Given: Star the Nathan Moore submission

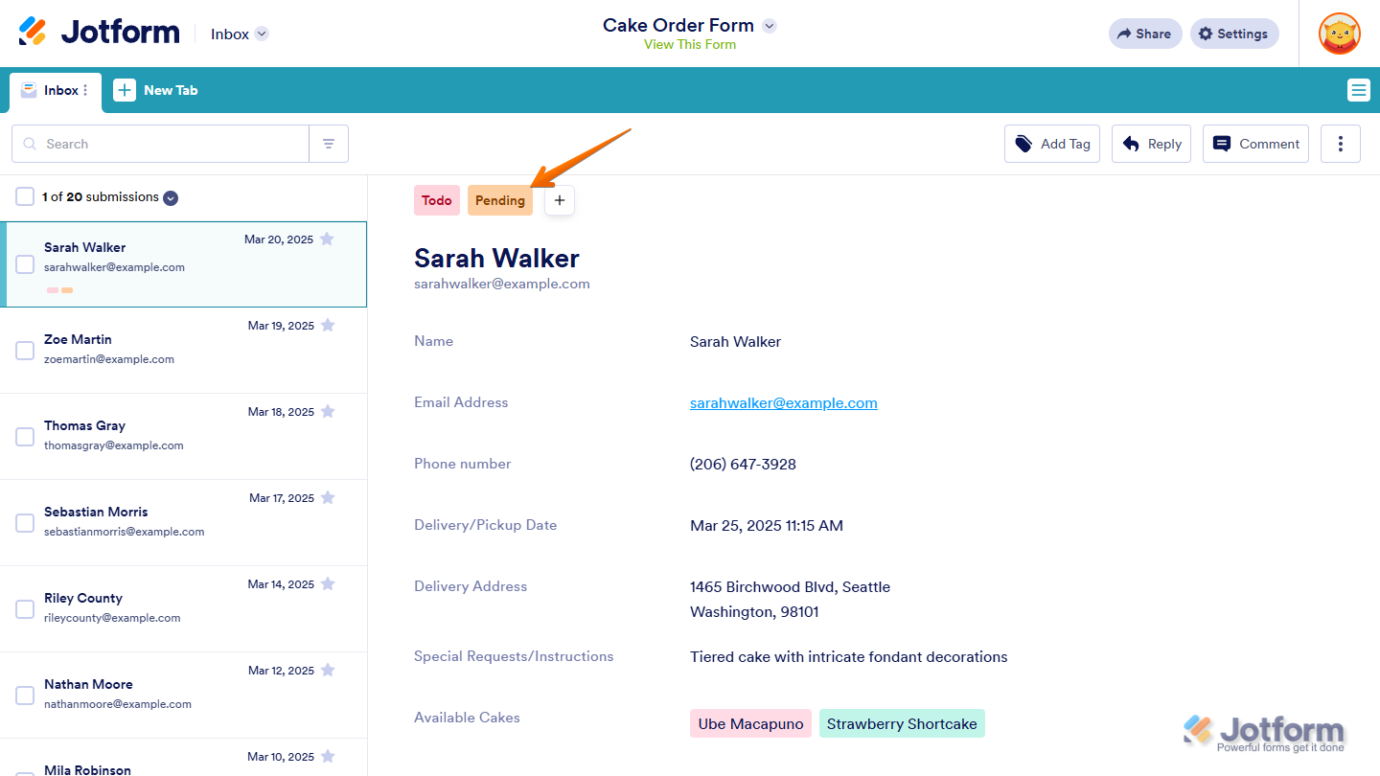Looking at the screenshot, I should pos(328,670).
